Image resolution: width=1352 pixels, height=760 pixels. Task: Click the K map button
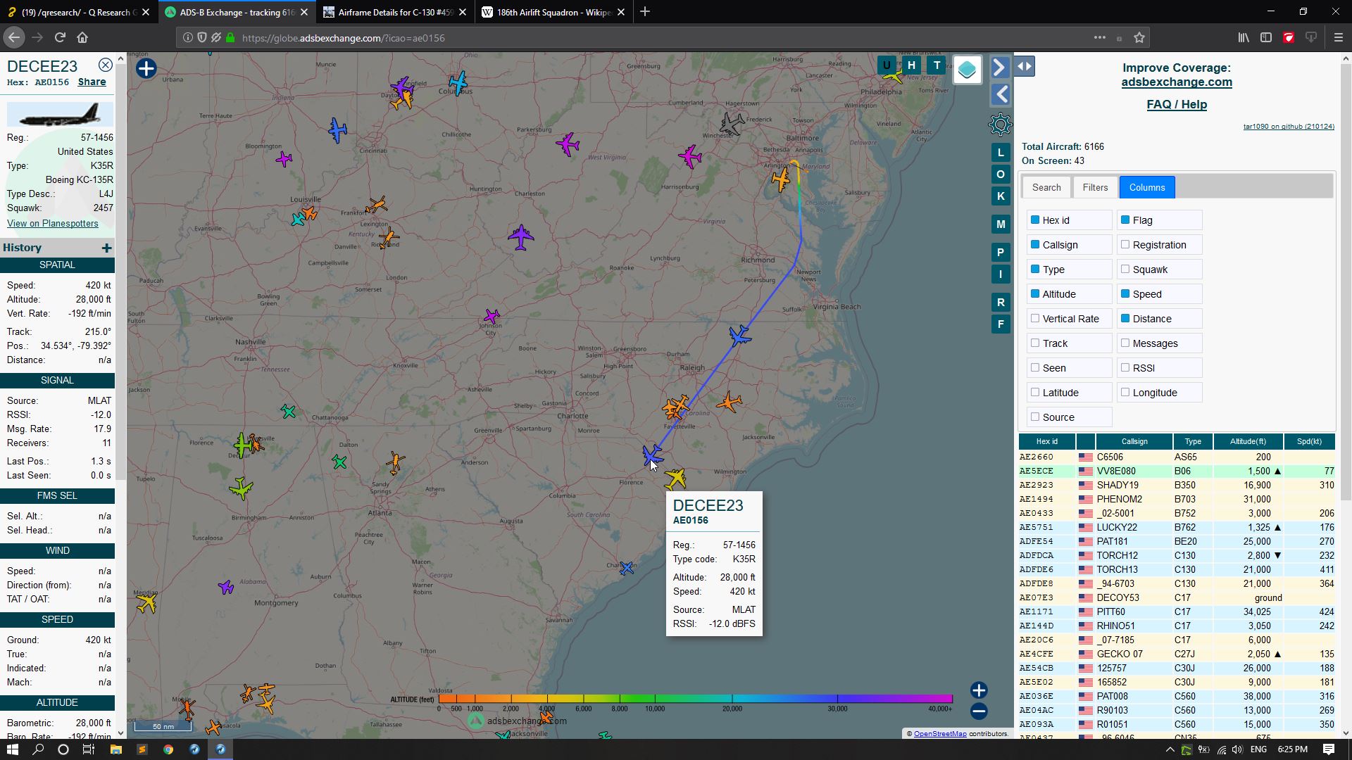pyautogui.click(x=1001, y=196)
